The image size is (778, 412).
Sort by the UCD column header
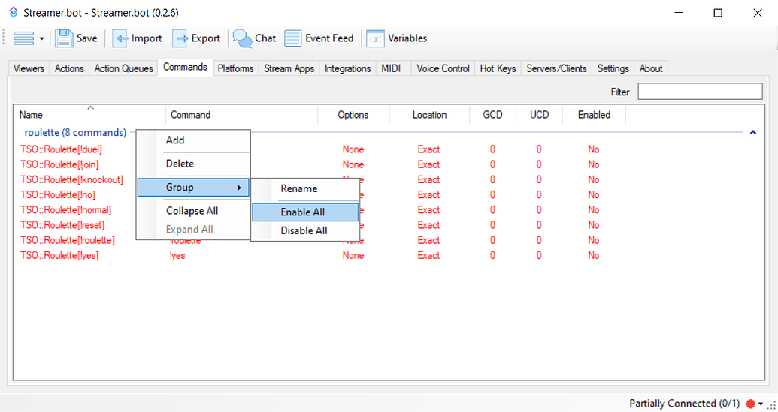tap(540, 115)
